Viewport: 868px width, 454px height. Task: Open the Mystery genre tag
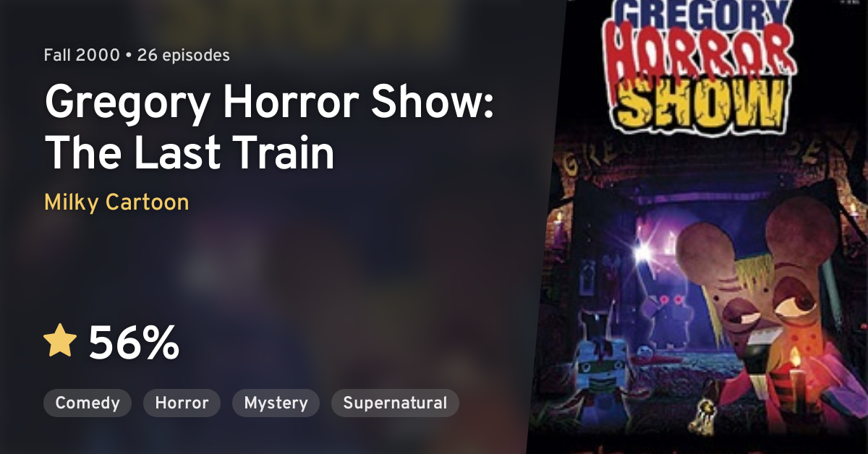click(276, 403)
